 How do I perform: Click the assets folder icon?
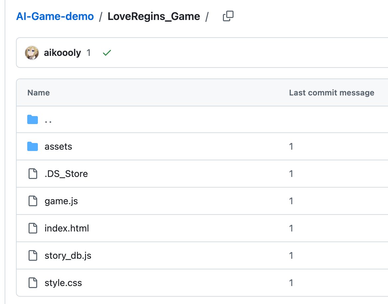[x=33, y=146]
